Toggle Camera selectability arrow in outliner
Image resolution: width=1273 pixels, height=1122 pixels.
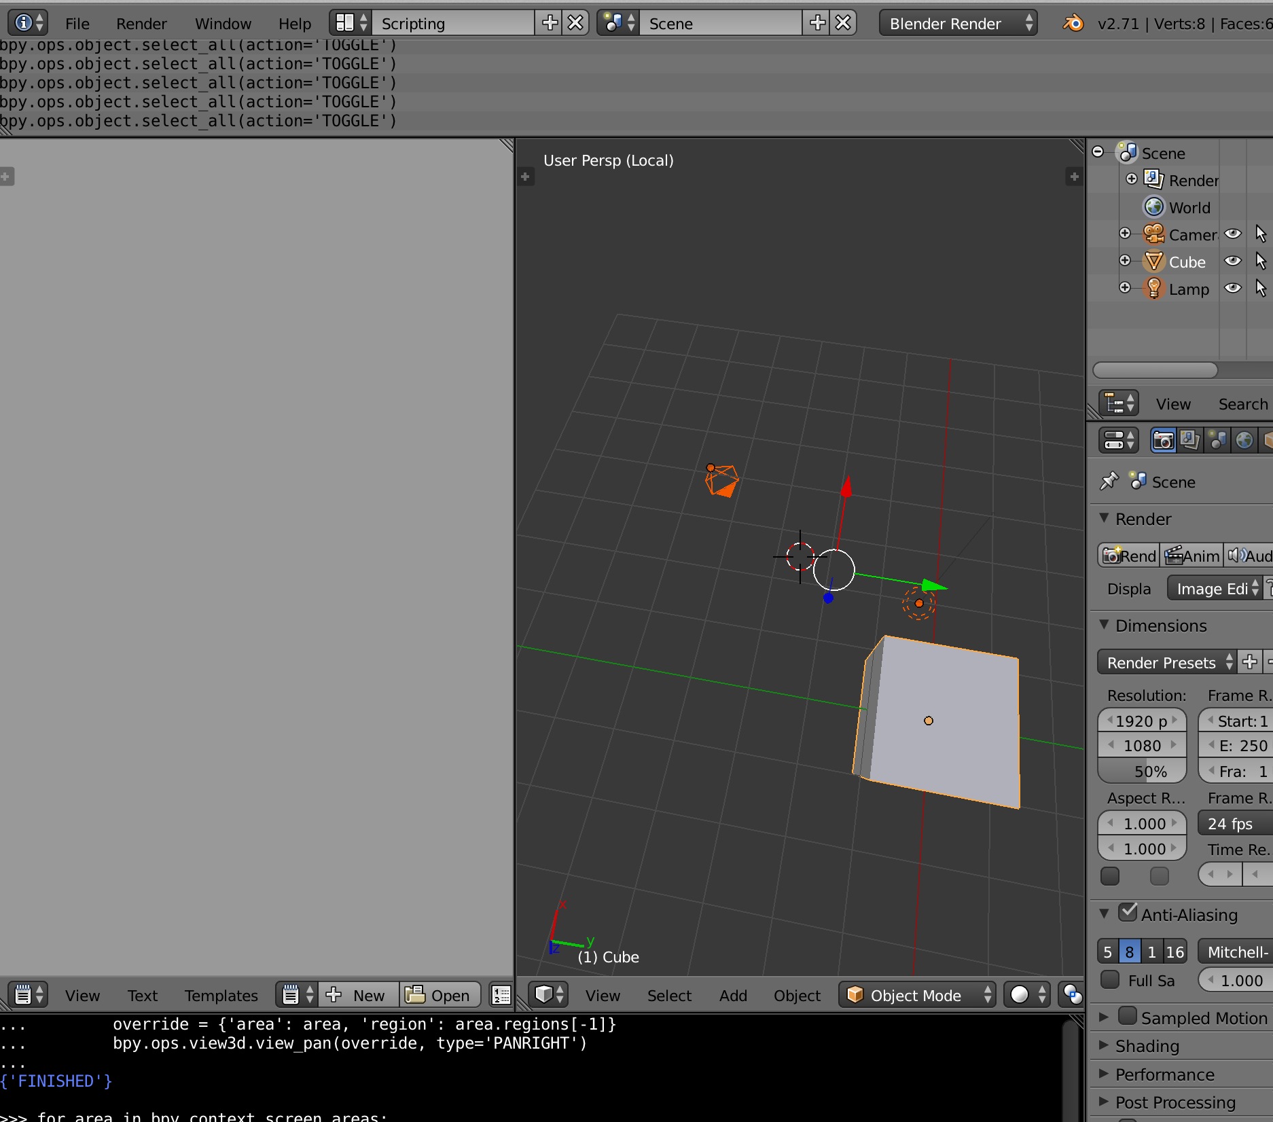(x=1261, y=234)
